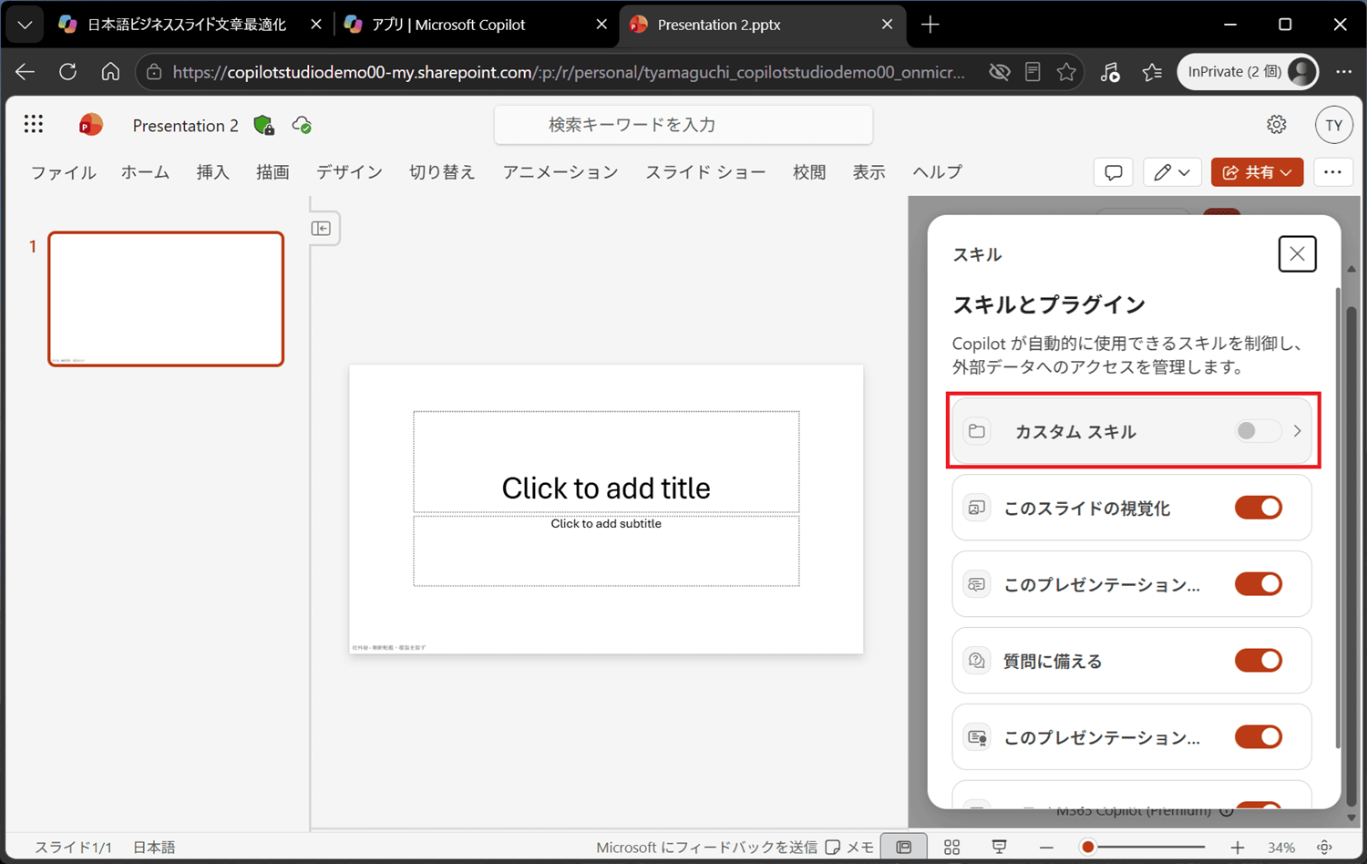
Task: Click the PowerPoint logo icon
Action: coord(90,125)
